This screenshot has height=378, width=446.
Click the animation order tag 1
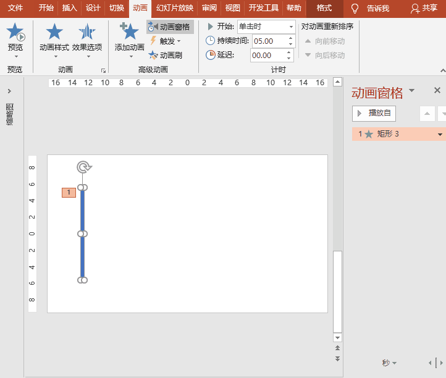pyautogui.click(x=69, y=193)
